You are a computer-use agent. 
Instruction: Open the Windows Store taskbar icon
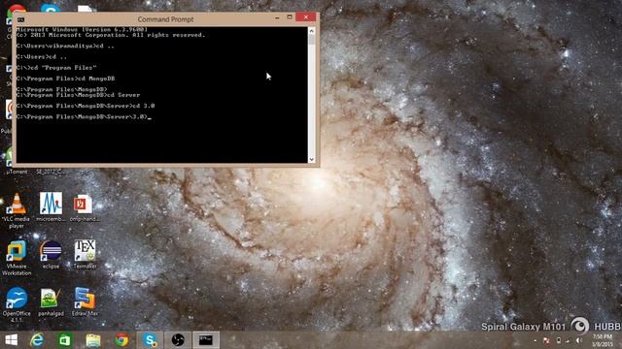65,340
